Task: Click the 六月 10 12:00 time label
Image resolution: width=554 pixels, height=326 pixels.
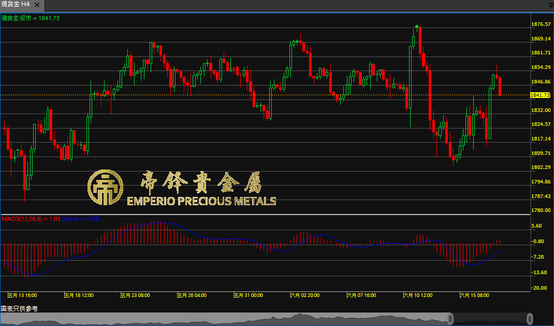Action: [418, 295]
